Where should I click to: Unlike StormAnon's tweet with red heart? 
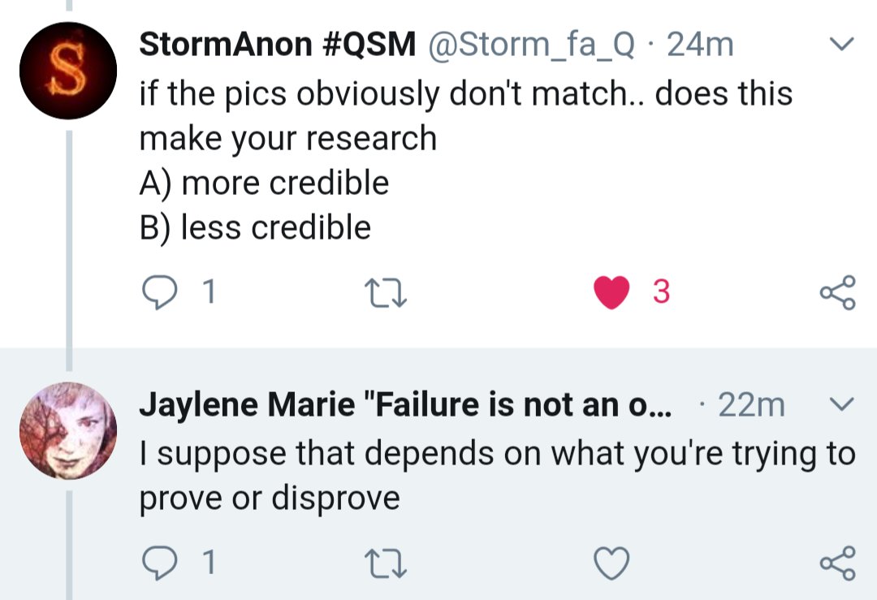pos(611,292)
